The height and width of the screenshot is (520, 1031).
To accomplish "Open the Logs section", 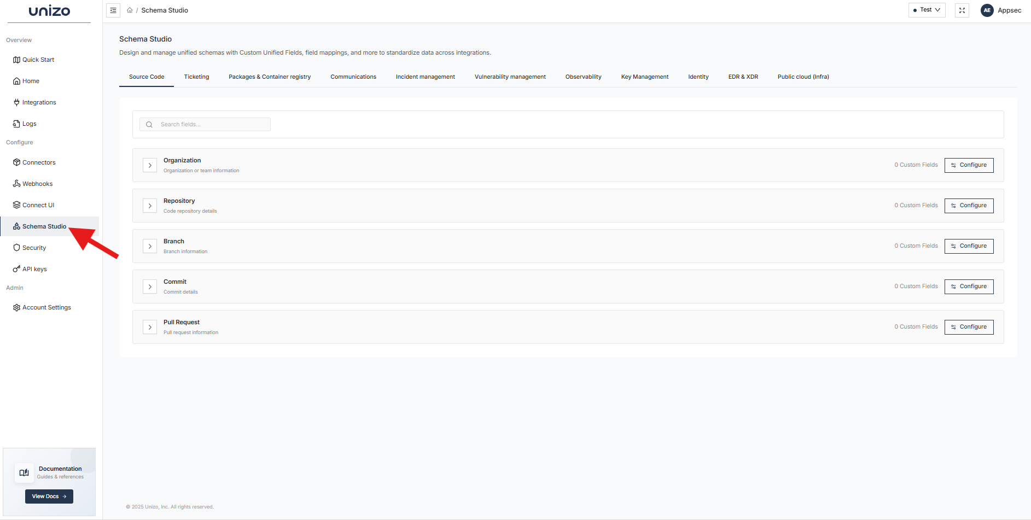I will (x=29, y=124).
